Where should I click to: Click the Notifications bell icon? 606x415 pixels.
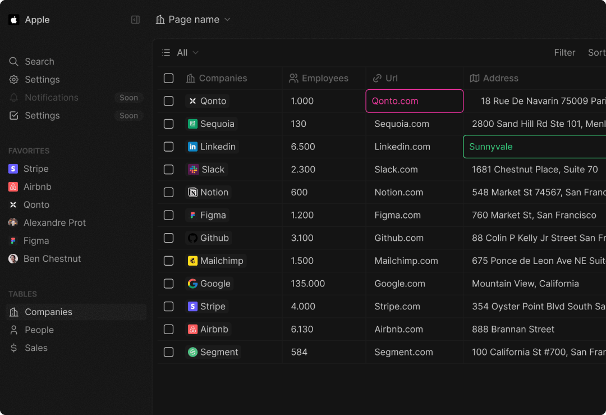pos(14,98)
